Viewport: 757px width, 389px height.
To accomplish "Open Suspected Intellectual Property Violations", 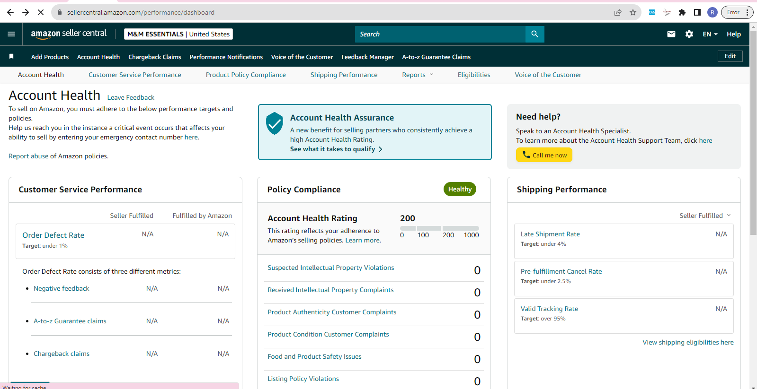I will (x=331, y=268).
